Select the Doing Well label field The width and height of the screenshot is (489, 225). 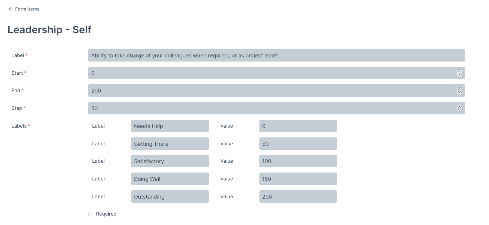pos(170,179)
